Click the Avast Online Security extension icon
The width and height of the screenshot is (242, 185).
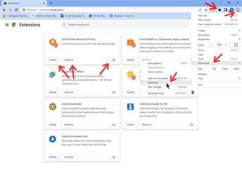(53, 43)
